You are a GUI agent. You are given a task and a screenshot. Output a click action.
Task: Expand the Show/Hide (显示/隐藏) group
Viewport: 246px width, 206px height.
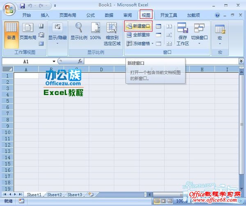(x=57, y=32)
